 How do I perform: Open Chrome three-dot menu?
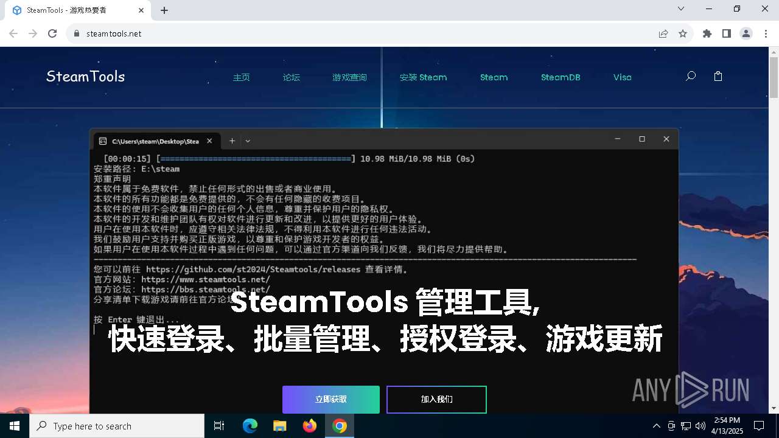click(x=766, y=33)
